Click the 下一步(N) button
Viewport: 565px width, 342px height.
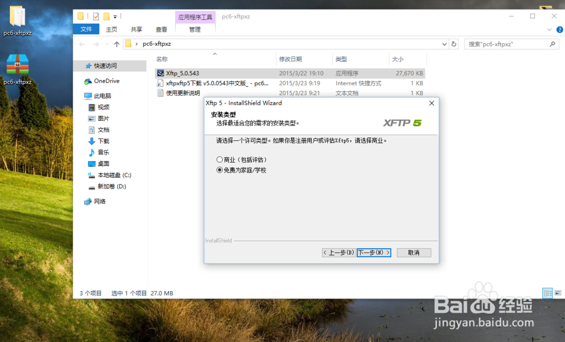(x=374, y=253)
